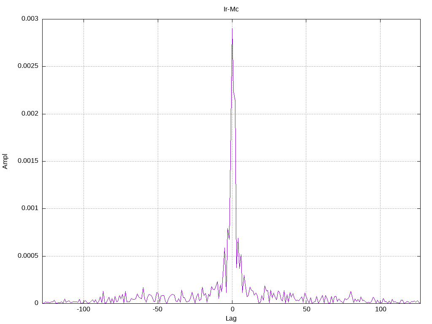Click the tip of the central peak

[x=232, y=29]
